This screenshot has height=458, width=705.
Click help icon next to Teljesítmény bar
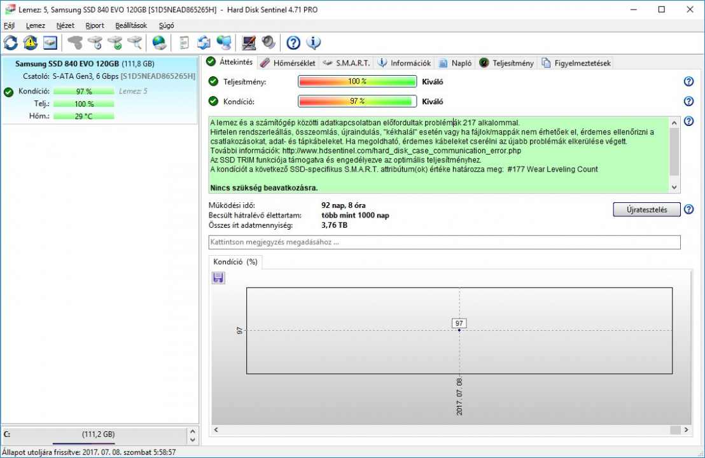pos(688,81)
